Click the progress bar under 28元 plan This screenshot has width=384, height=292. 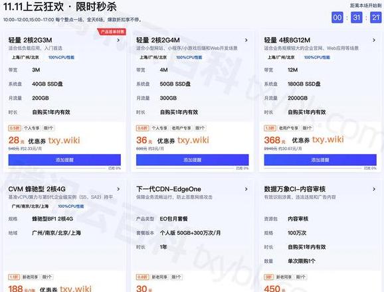coord(57,169)
